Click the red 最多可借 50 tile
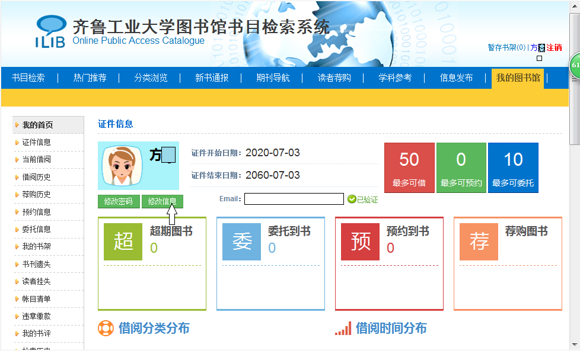 tap(409, 168)
